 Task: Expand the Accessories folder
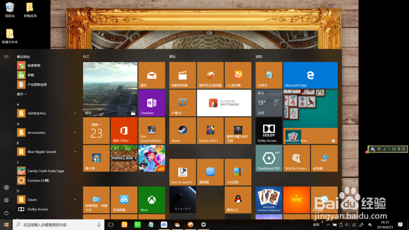coord(47,133)
